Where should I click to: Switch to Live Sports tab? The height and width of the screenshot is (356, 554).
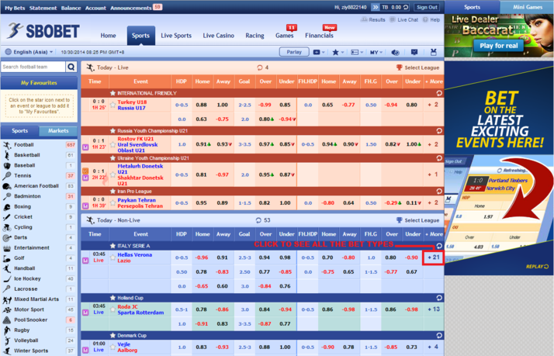click(176, 36)
